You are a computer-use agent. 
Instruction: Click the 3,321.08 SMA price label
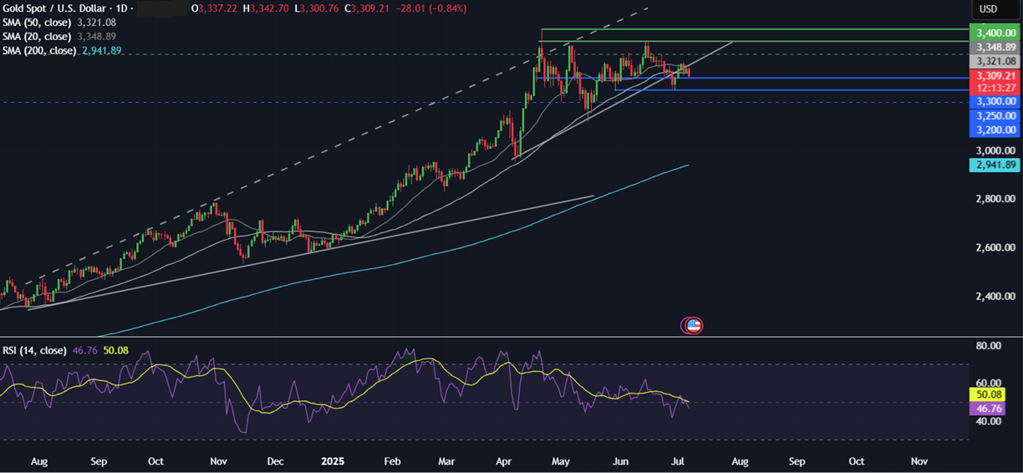click(x=993, y=61)
